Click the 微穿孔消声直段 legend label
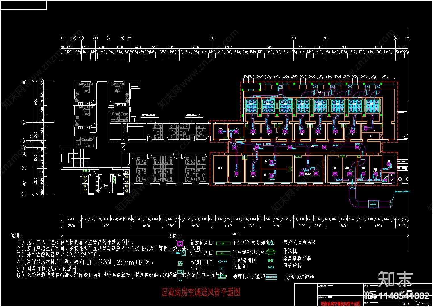This screenshot has width=433, height=307. pyautogui.click(x=249, y=276)
